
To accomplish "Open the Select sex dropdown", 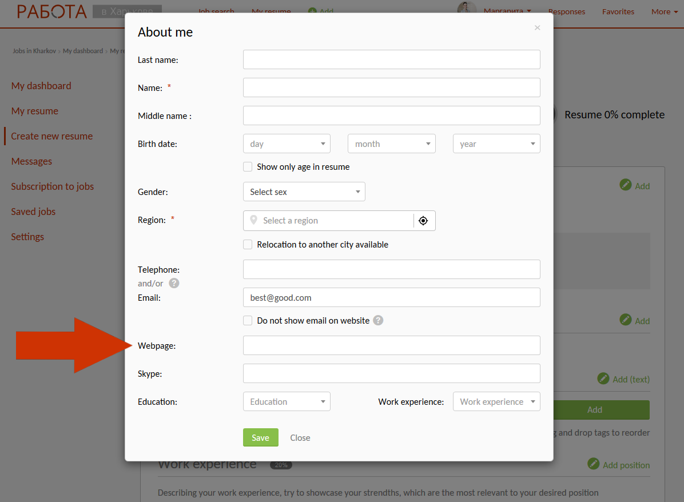I will [x=304, y=192].
